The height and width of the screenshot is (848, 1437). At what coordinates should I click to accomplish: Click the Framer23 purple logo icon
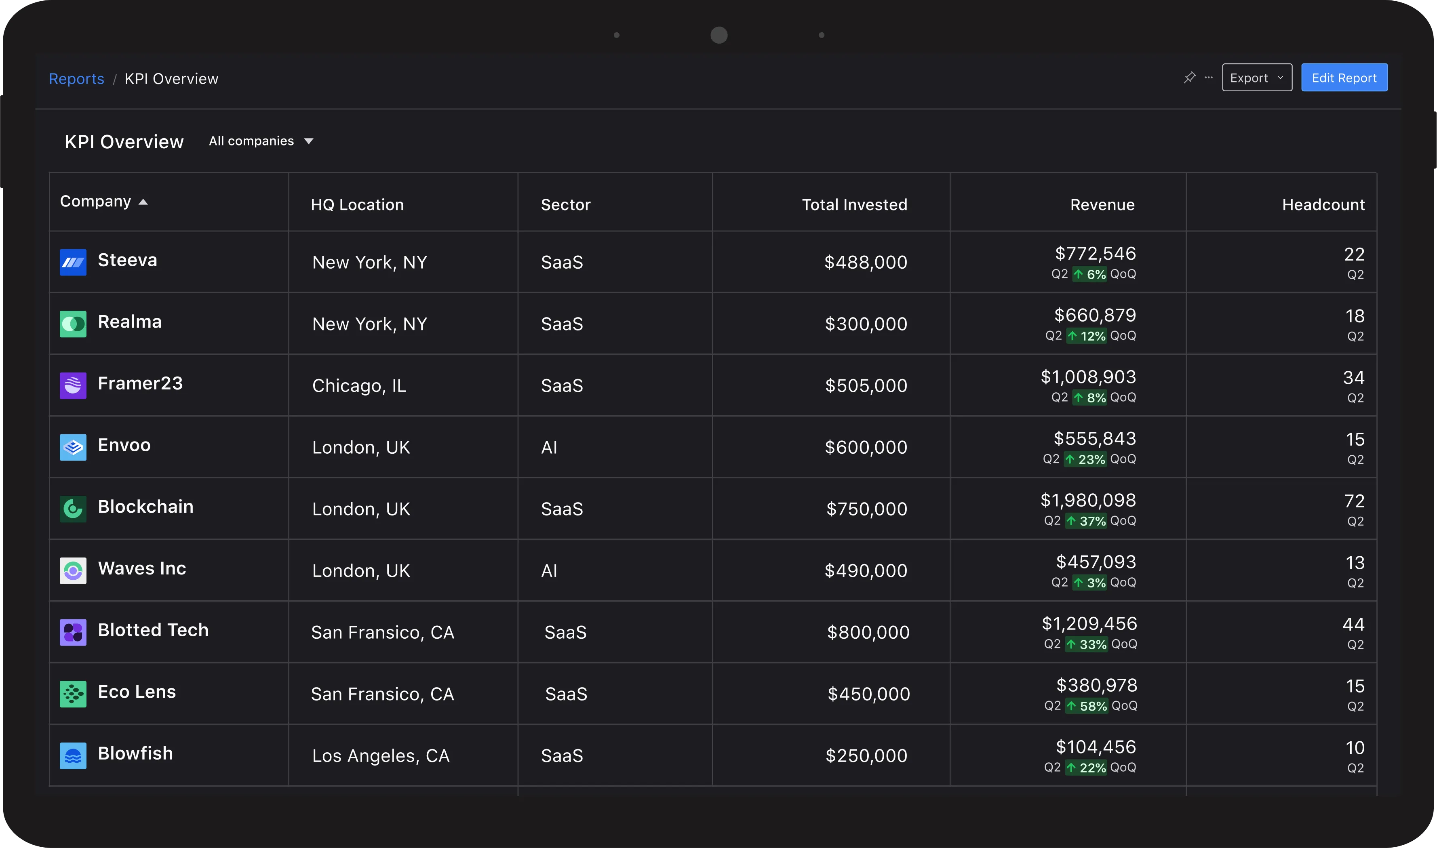tap(73, 386)
